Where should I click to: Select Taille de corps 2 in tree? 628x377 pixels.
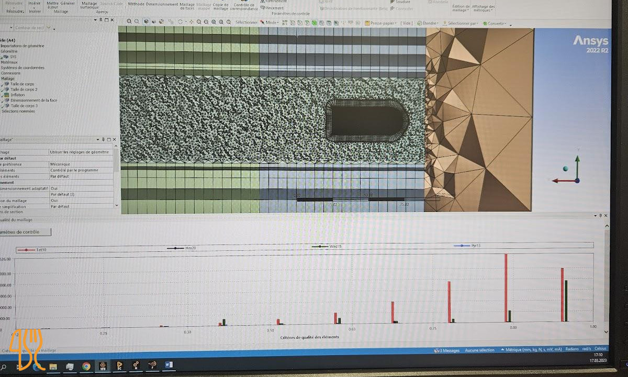(x=24, y=90)
